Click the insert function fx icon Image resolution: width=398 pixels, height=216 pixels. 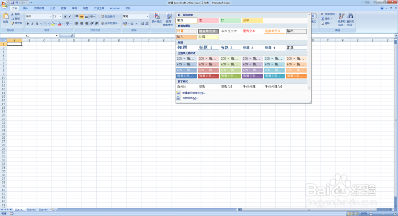[72, 35]
